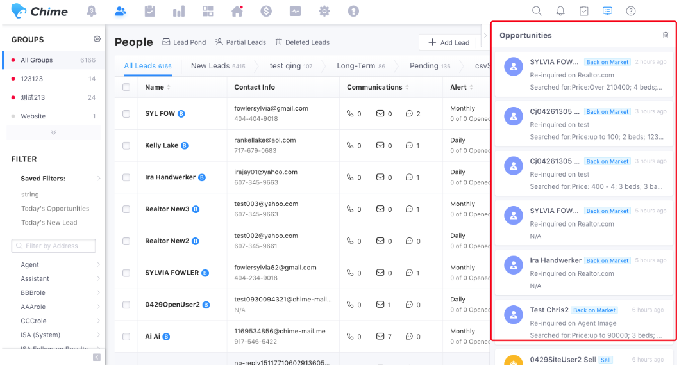
Task: Open the Lead Pond link
Action: click(x=184, y=42)
